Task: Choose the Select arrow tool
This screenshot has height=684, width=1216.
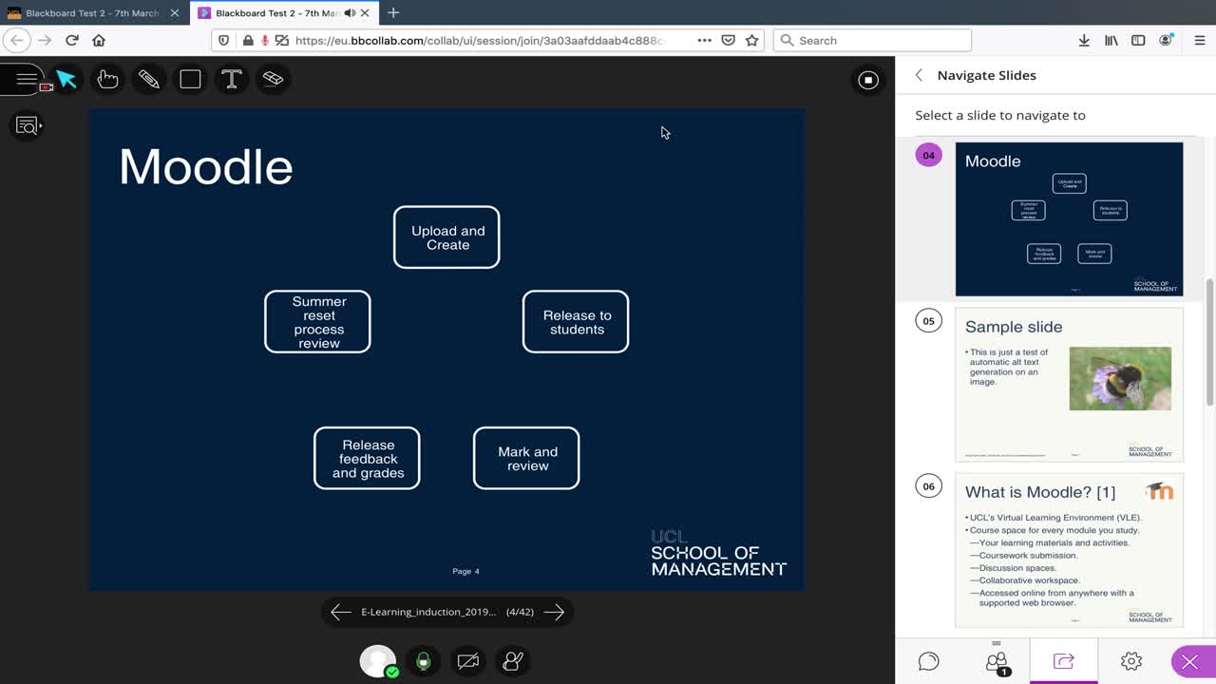Action: (66, 80)
